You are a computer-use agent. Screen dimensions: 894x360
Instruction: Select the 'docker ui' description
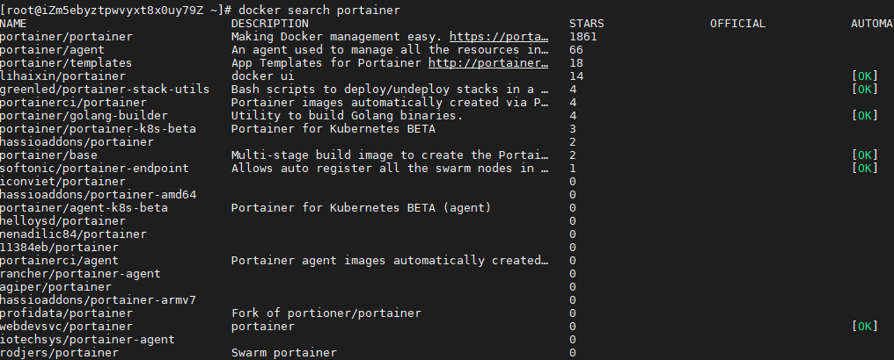coord(263,76)
